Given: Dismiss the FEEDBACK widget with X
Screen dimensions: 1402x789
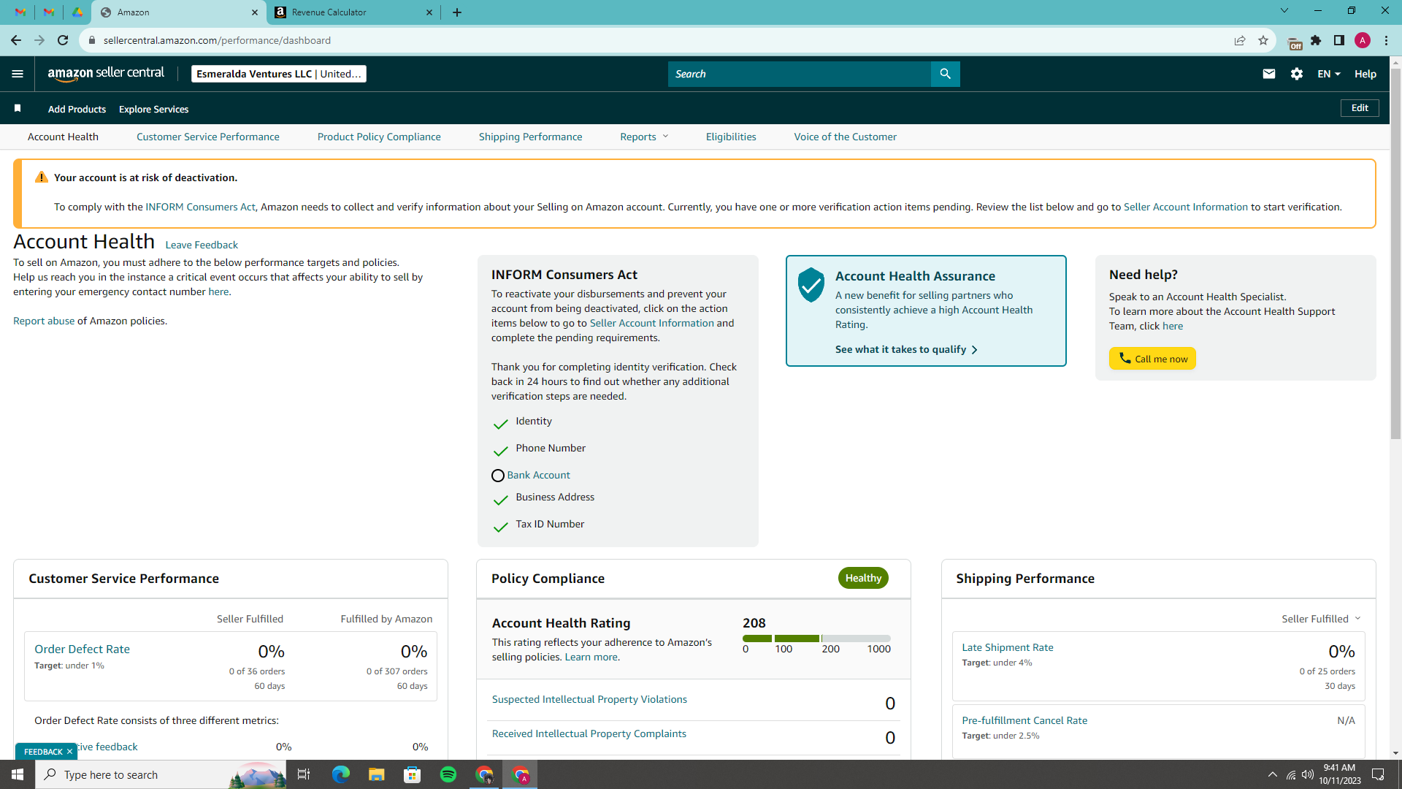Looking at the screenshot, I should coord(69,751).
